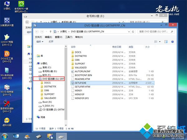Viewport: 187px width, 140px height.
Task: Open the second taskbar monitor icon
Action: [x=16, y=137]
